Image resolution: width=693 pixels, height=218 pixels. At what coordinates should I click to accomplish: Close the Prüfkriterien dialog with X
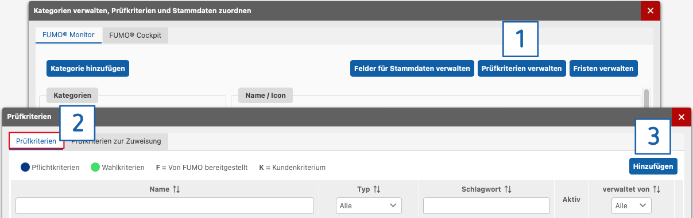click(x=682, y=117)
